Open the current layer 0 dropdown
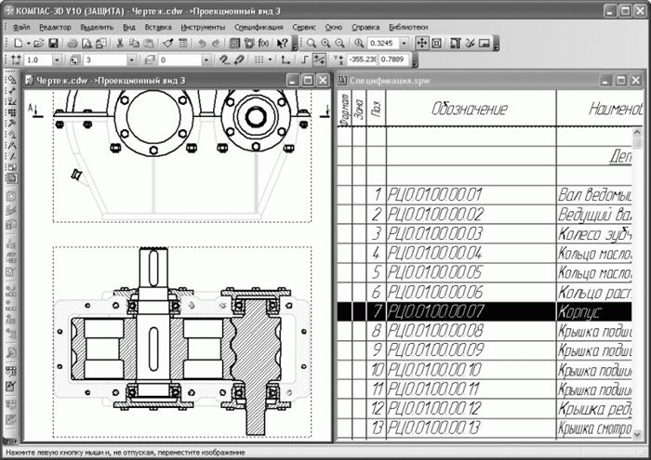 (x=206, y=60)
